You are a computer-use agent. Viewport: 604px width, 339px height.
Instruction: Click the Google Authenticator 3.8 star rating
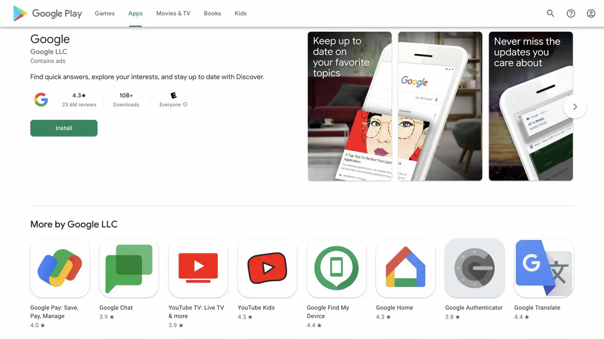tap(453, 317)
